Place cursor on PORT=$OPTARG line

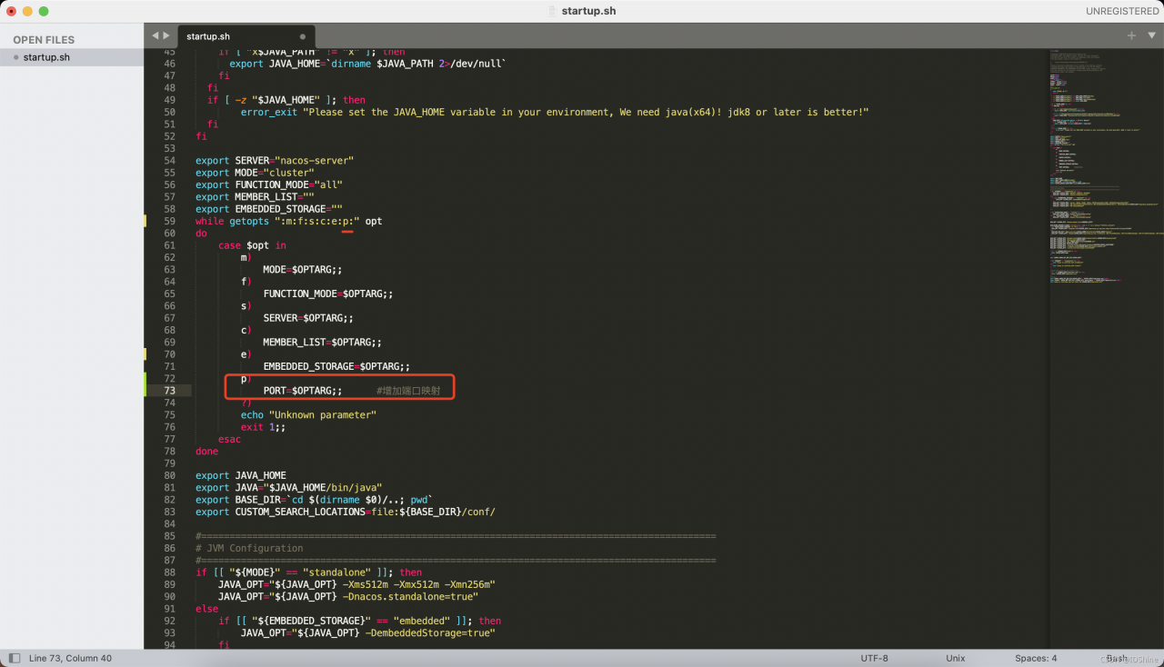302,391
